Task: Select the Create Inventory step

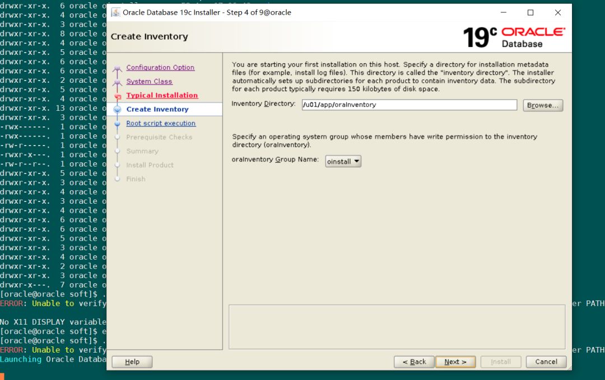Action: 157,109
